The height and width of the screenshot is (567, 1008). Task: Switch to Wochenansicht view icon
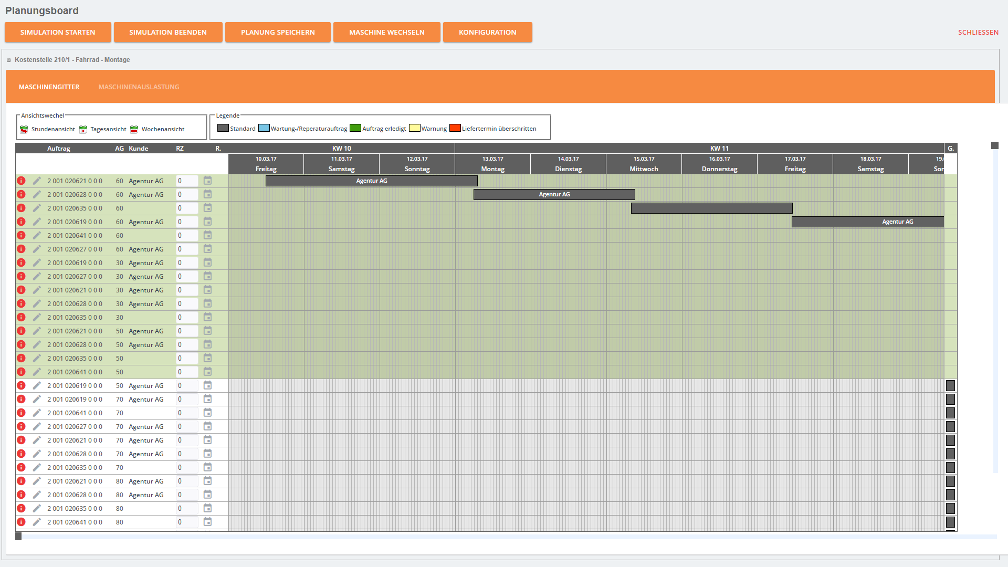134,129
